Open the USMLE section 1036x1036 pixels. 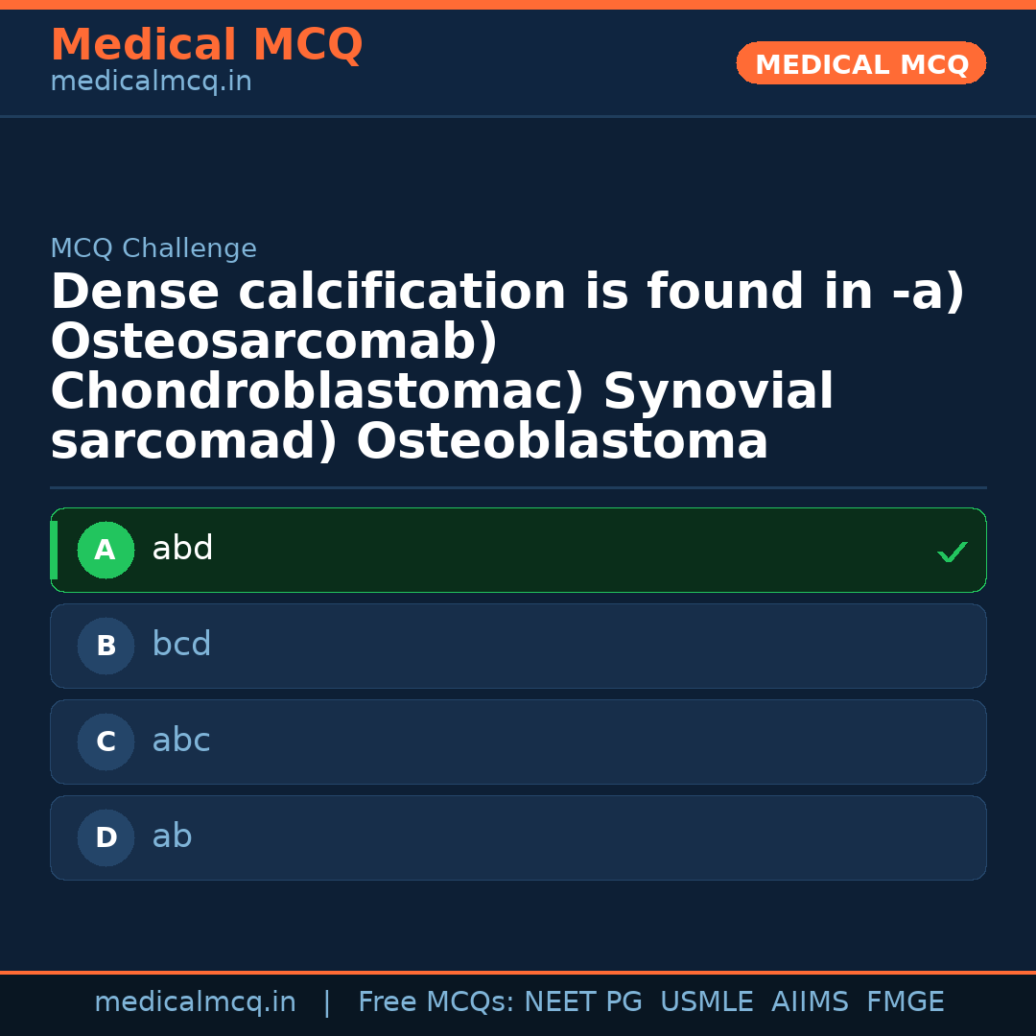[x=707, y=1001]
